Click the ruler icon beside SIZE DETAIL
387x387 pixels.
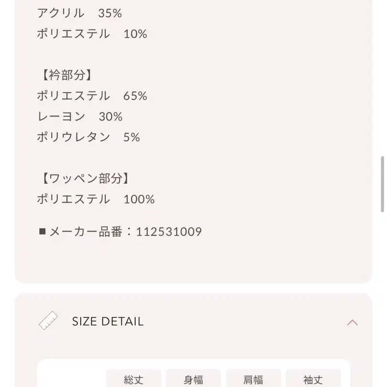pyautogui.click(x=48, y=321)
